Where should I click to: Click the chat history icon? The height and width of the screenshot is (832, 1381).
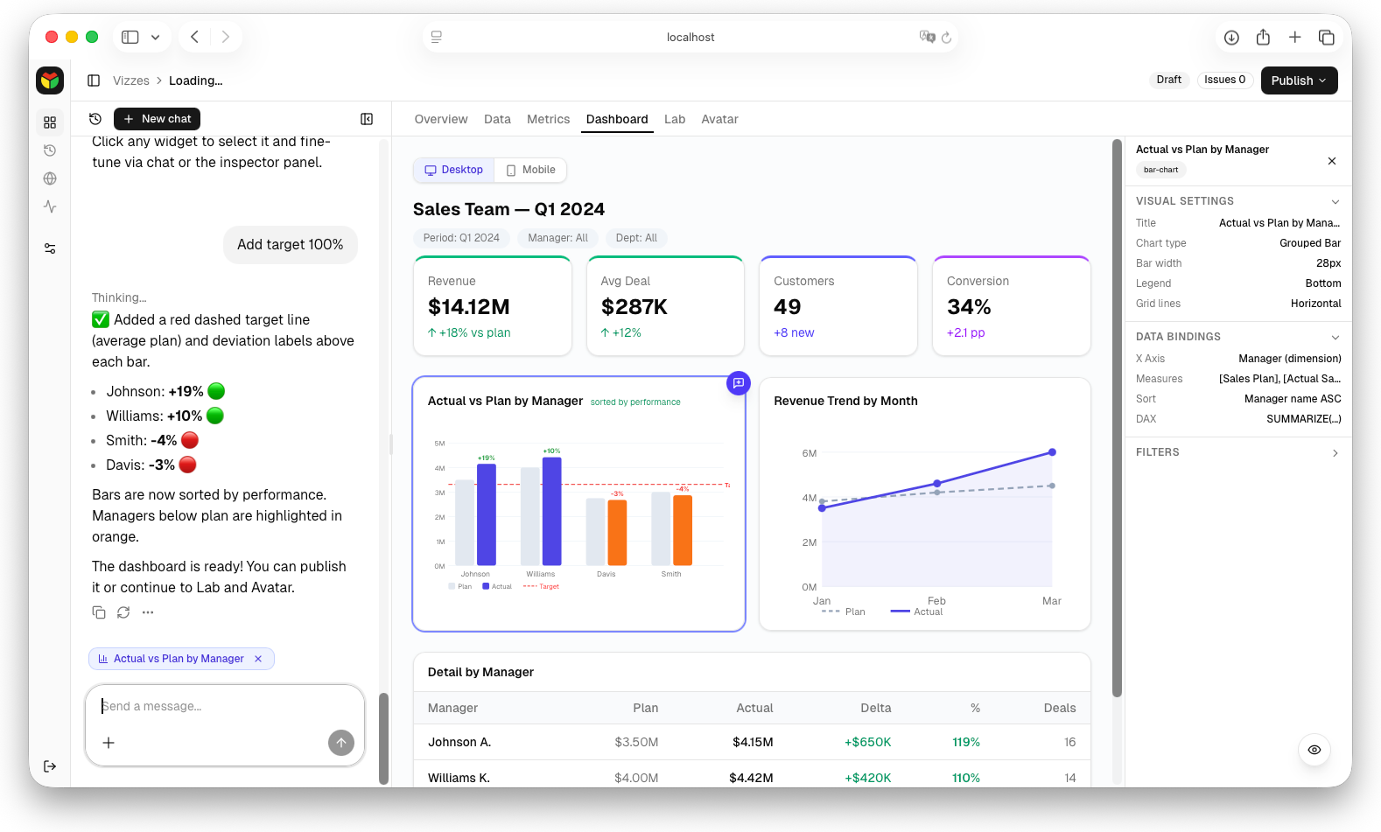[x=95, y=119]
